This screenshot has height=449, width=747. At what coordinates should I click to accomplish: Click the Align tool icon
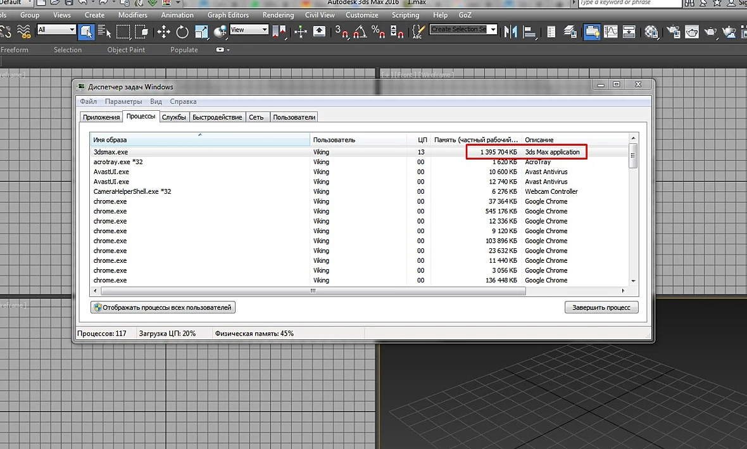point(529,32)
